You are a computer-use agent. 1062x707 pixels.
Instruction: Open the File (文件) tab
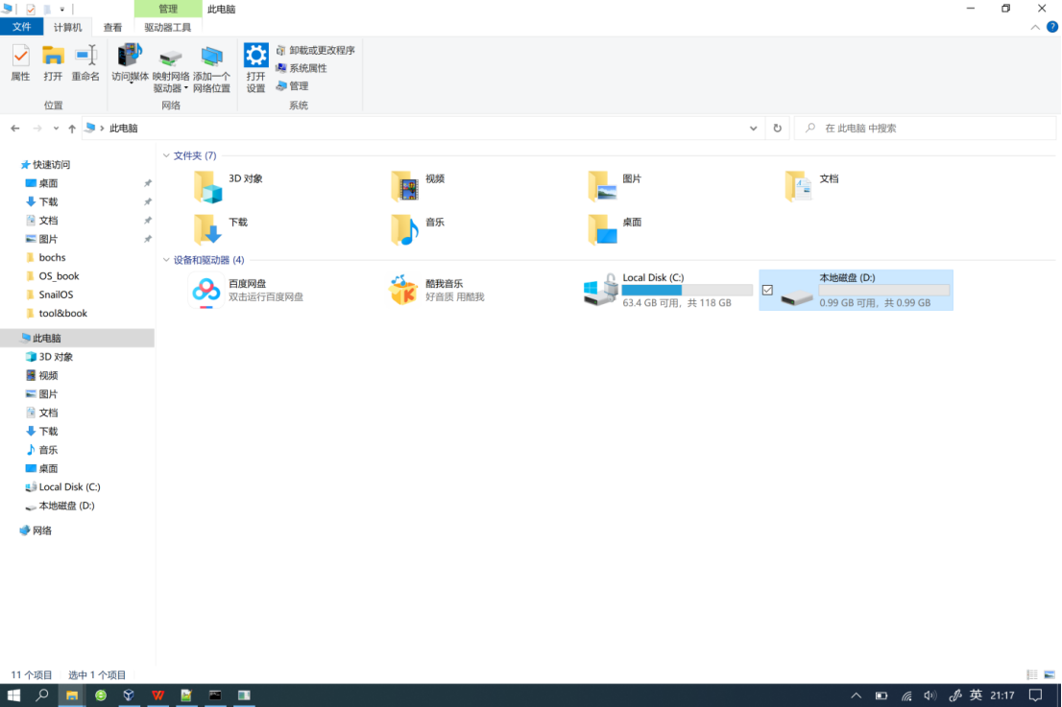pos(22,27)
